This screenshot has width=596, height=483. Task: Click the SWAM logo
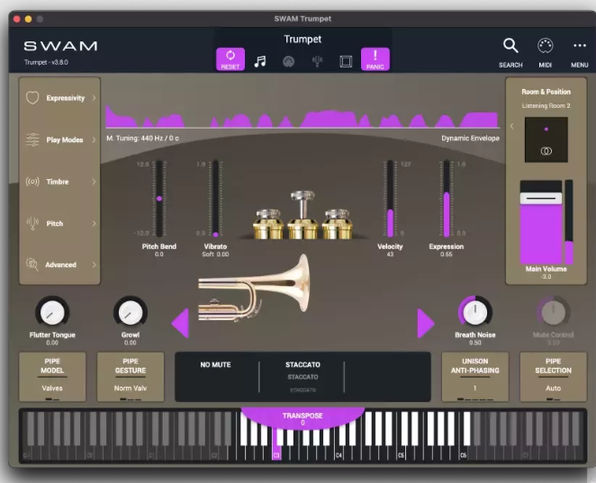[60, 46]
